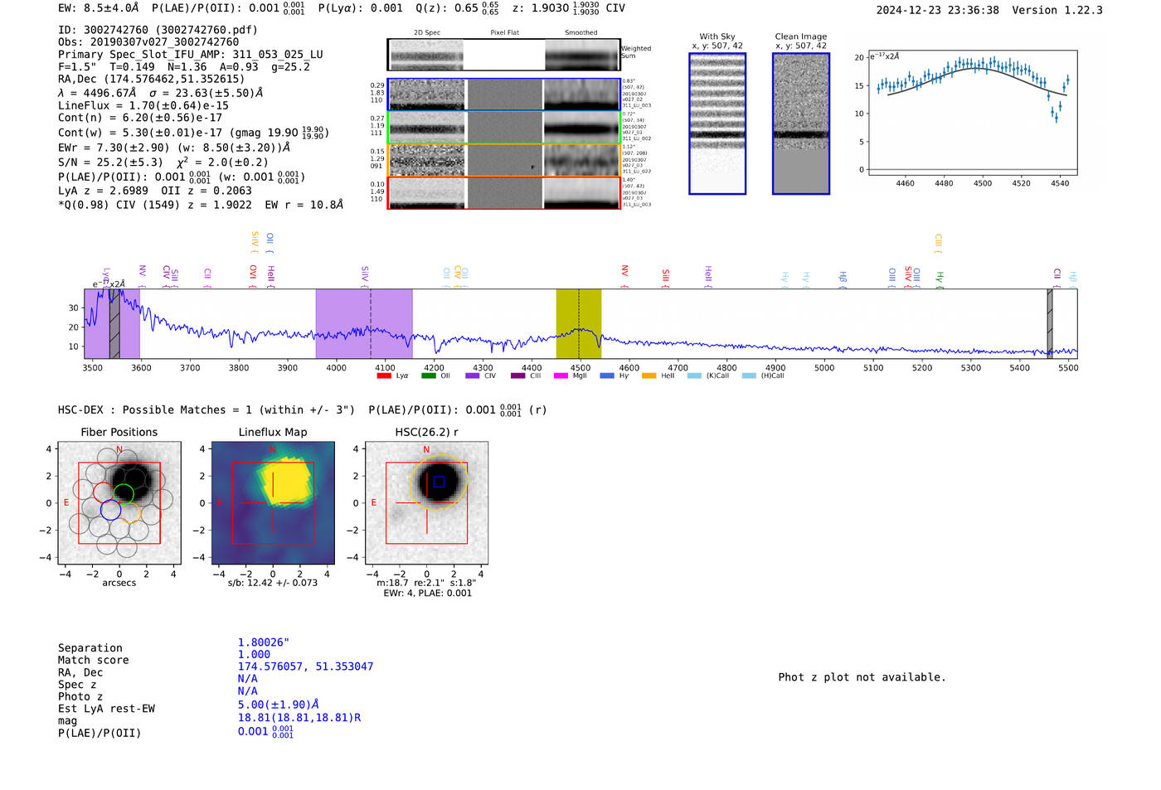
Task: Click the emission line Gaussian fit plot
Action: point(972,113)
